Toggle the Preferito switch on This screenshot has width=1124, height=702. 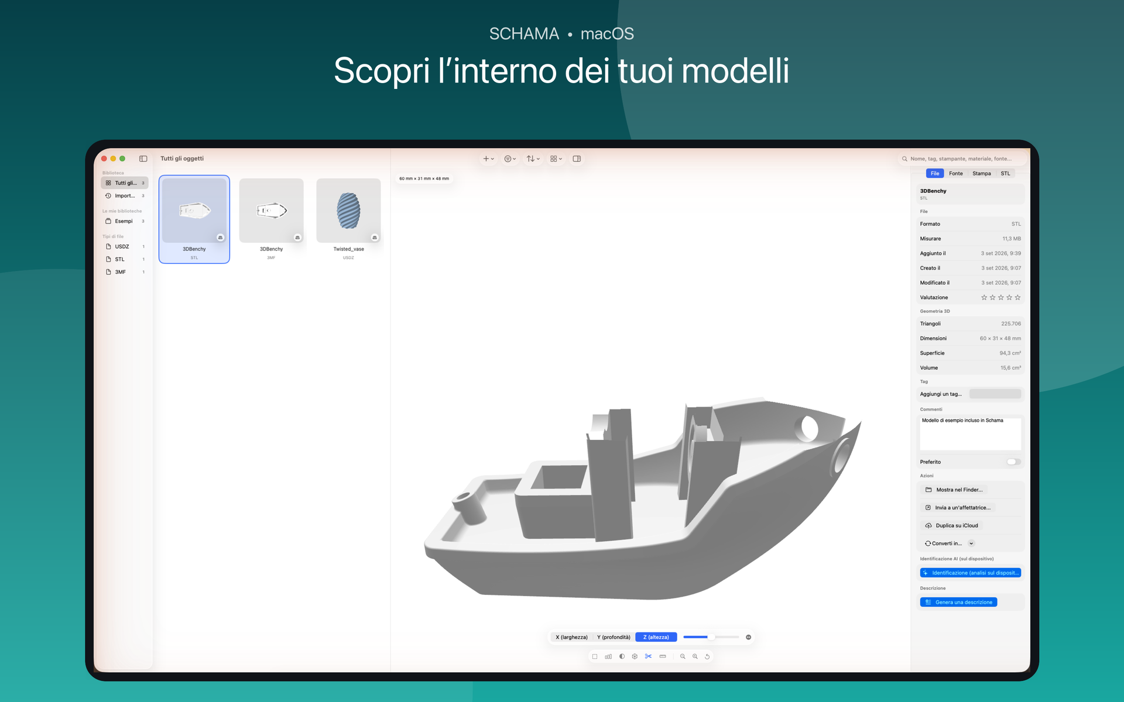click(1014, 462)
